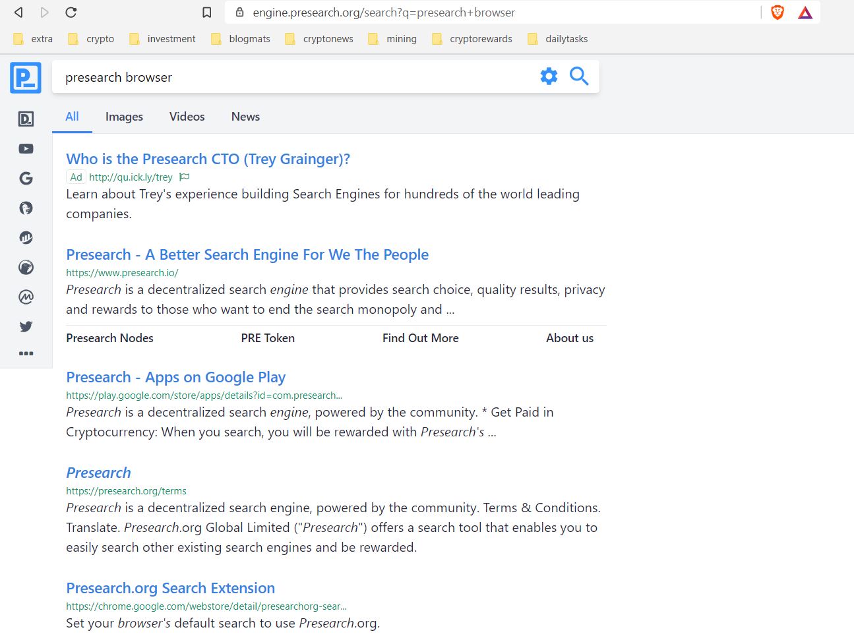This screenshot has height=644, width=854.
Task: Switch to the Images tab
Action: [x=124, y=117]
